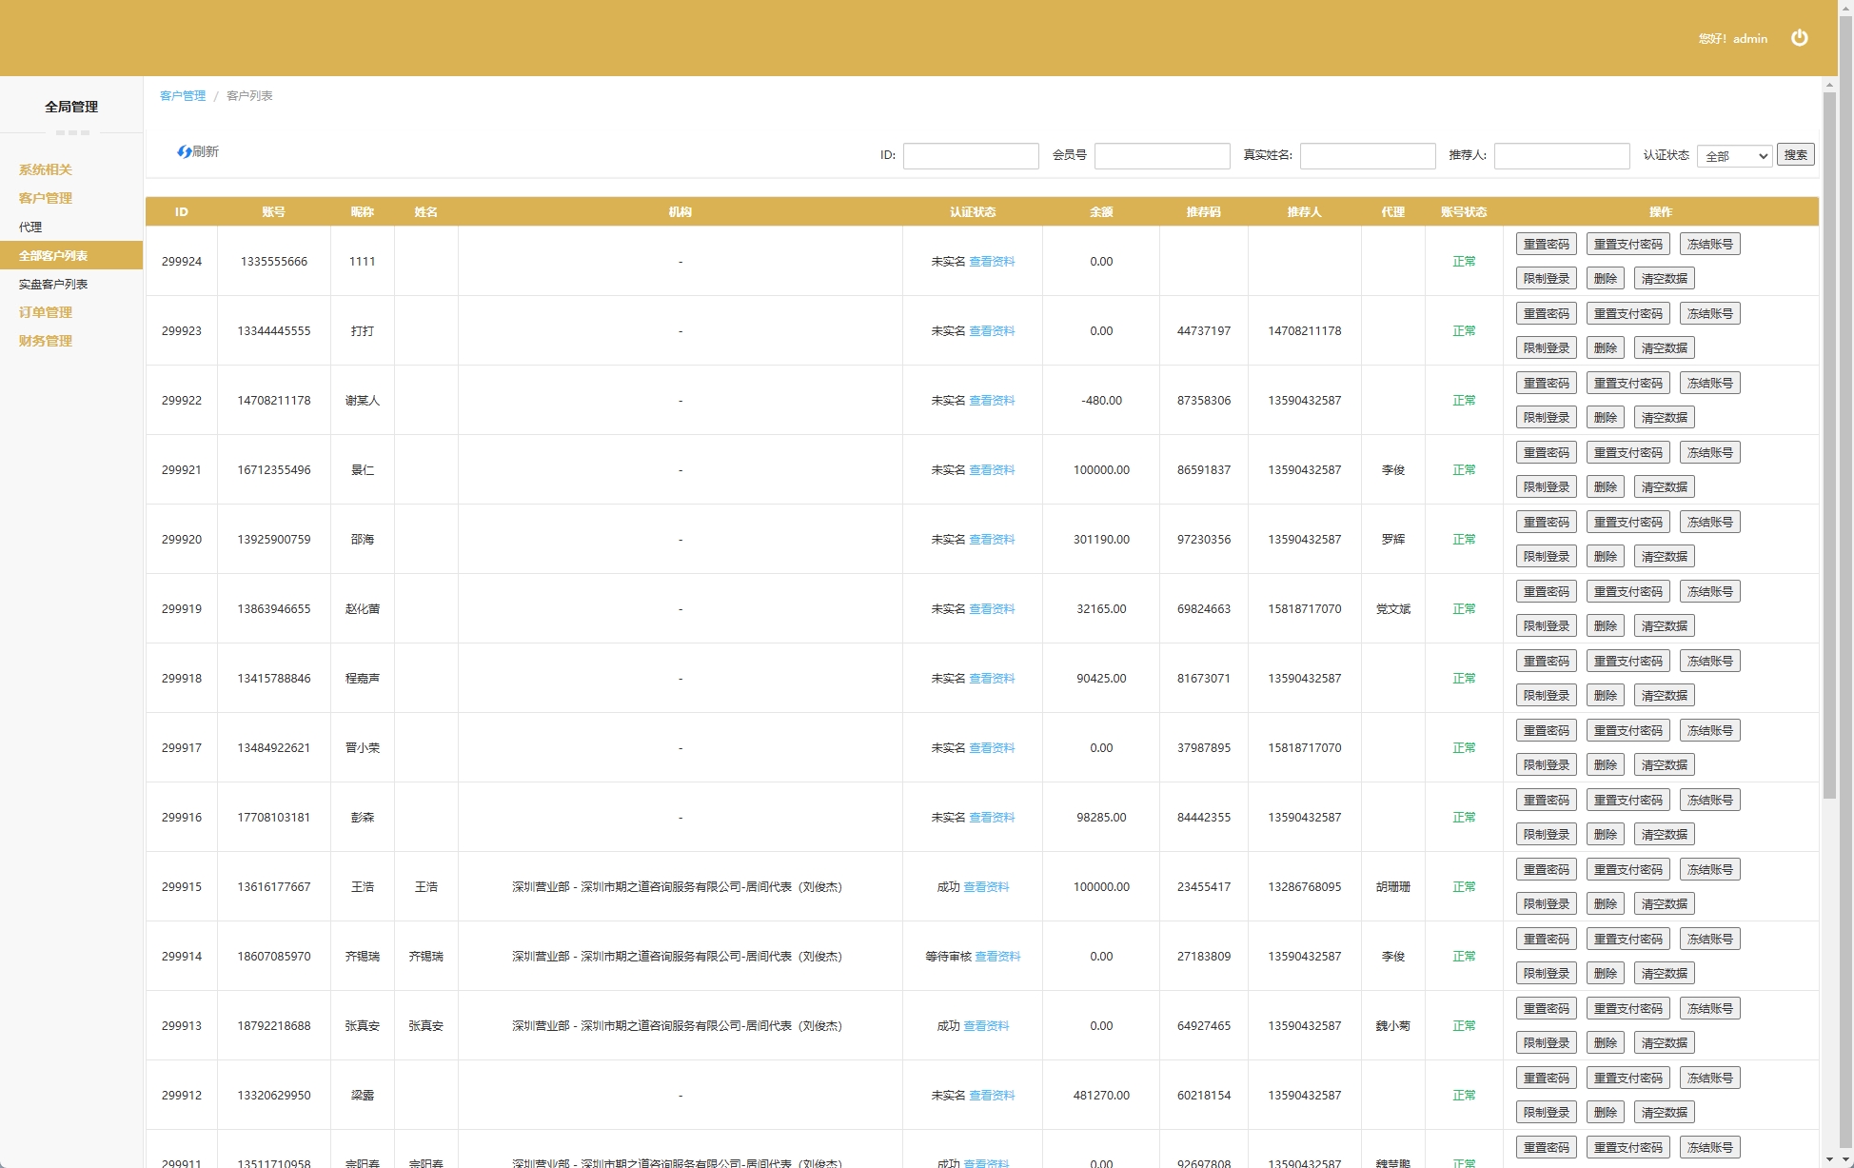
Task: Focus the ID search input field
Action: pyautogui.click(x=970, y=156)
